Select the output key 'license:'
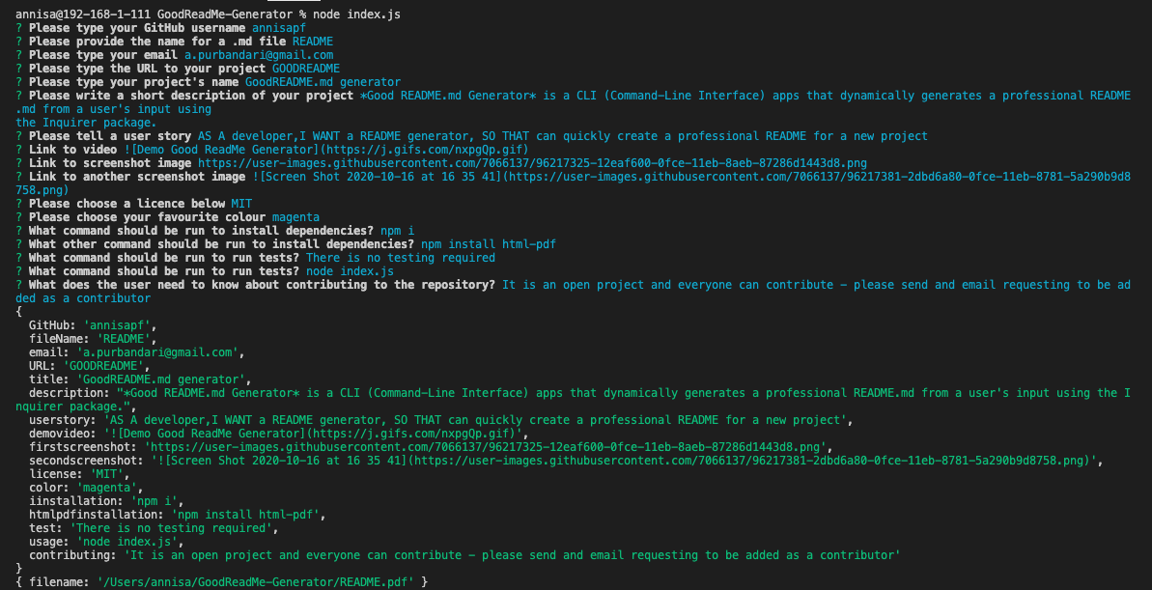The height and width of the screenshot is (590, 1152). [x=54, y=475]
